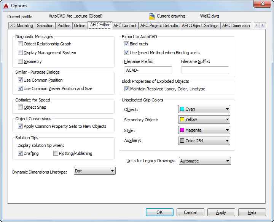Open Units for Legacy Drawings dropdown

pyautogui.click(x=205, y=161)
